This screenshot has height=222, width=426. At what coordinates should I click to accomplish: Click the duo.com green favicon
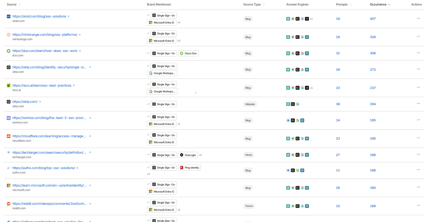click(x=9, y=51)
